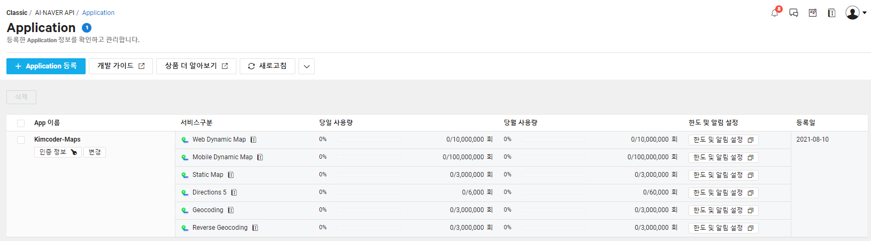Open the 개발 가이드 link button
Screen dimensions: 871x241
tap(121, 66)
